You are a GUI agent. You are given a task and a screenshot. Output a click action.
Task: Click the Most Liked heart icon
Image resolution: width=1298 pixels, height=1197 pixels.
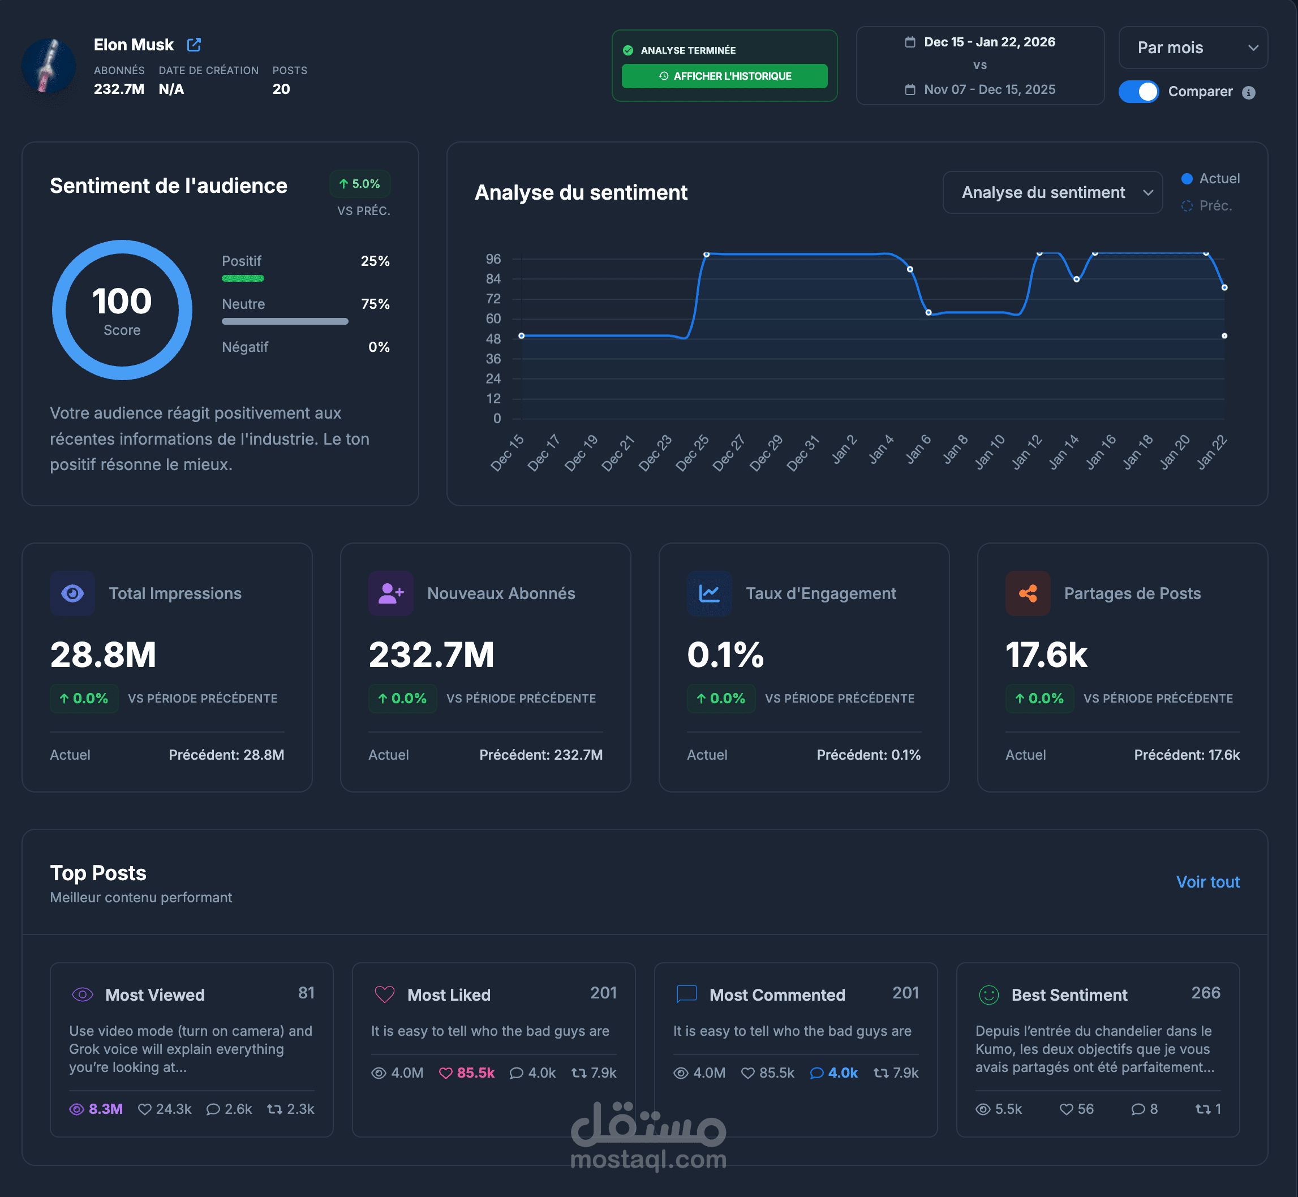coord(385,994)
